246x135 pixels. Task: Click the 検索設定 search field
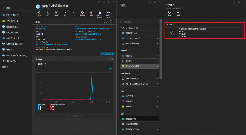tap(140, 21)
